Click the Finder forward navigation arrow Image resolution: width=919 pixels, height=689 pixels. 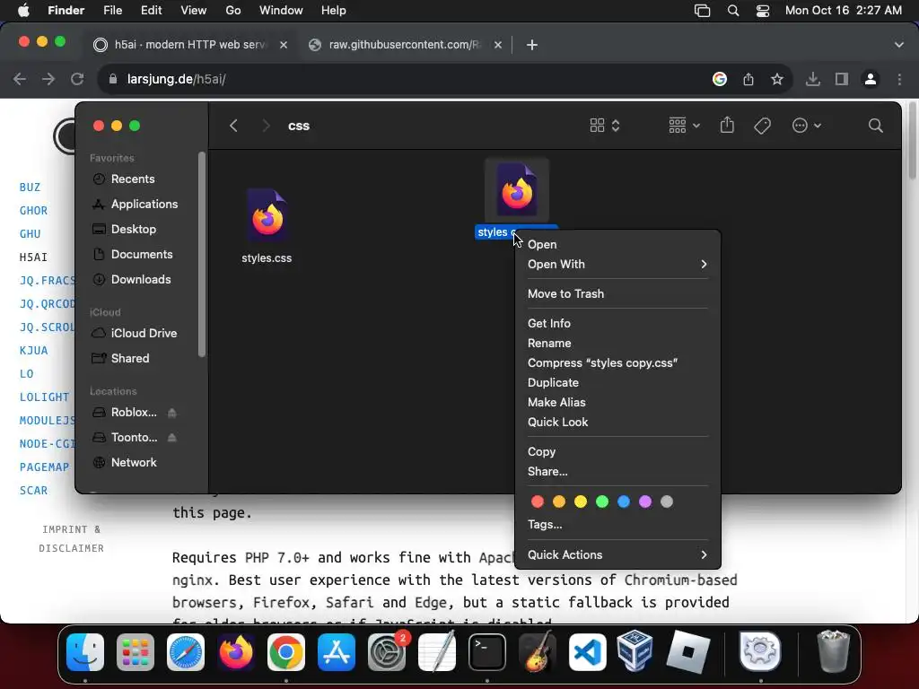[x=266, y=126]
